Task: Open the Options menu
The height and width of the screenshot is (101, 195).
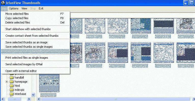Action: [14, 8]
